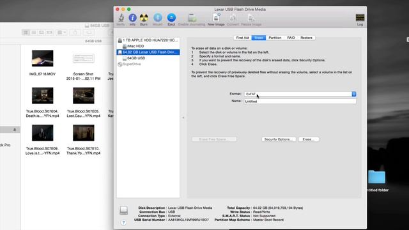Image resolution: width=409 pixels, height=230 pixels.
Task: Click the Resize Image toolbar icon
Action: 251,18
